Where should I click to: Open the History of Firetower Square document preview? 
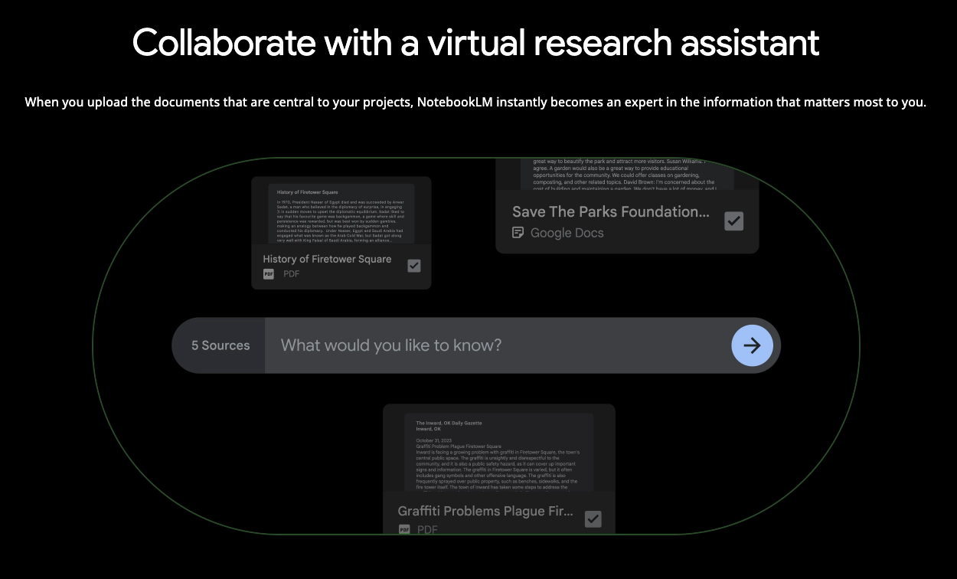[x=341, y=214]
